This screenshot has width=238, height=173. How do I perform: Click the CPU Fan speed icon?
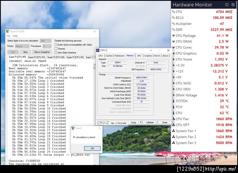173,119
